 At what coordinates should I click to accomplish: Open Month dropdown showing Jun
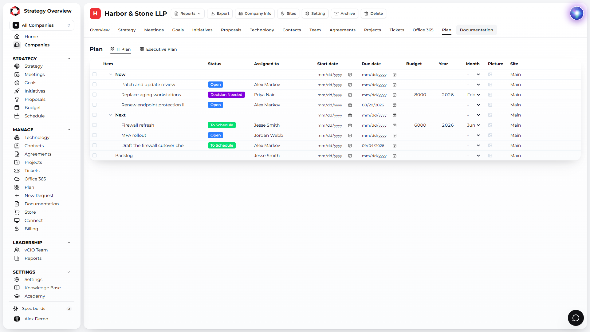(x=474, y=125)
